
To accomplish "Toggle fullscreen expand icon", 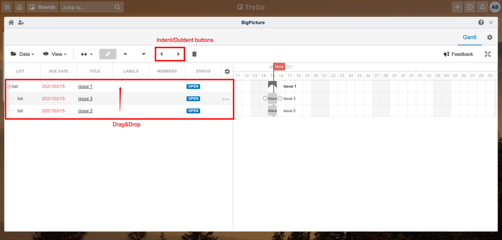I will [487, 54].
